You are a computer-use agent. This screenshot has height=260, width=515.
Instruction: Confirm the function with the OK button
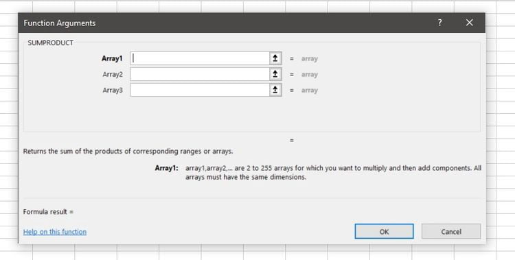coord(384,231)
